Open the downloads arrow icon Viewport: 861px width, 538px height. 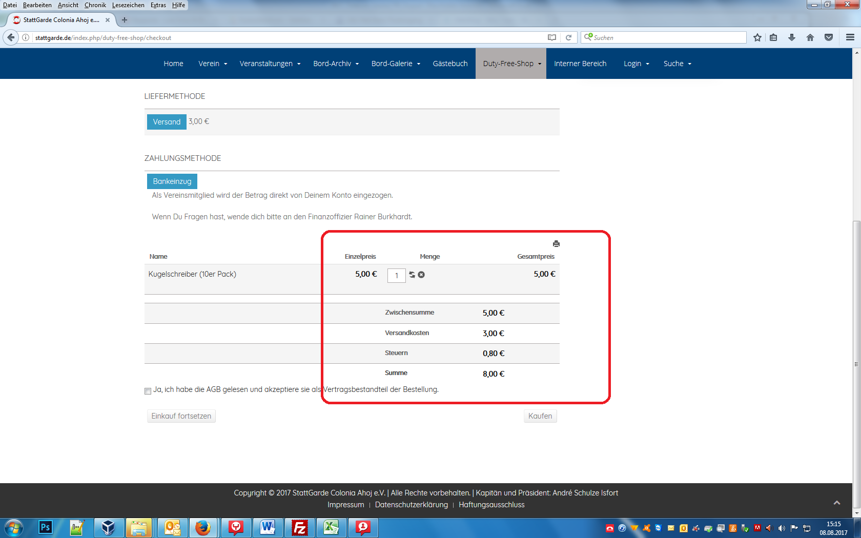click(x=792, y=37)
